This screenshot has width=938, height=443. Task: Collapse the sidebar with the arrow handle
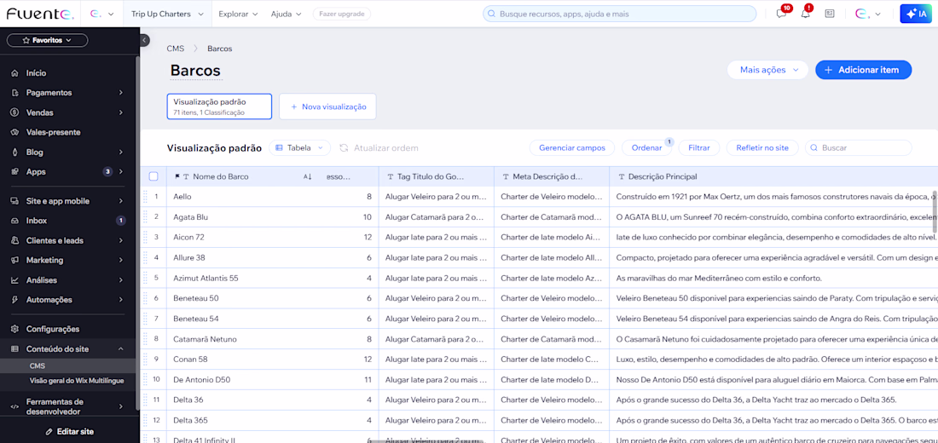pyautogui.click(x=144, y=40)
